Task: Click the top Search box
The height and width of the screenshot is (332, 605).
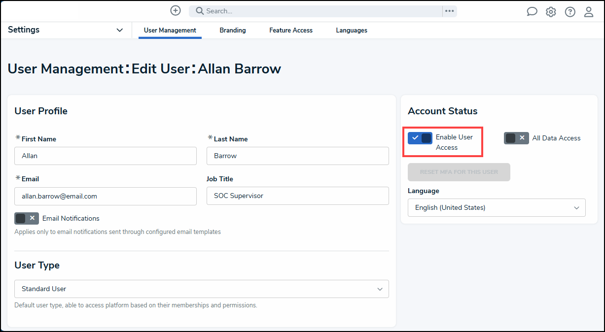Action: pyautogui.click(x=316, y=11)
